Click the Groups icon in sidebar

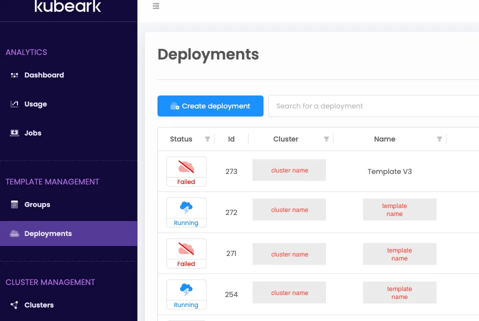coord(14,204)
